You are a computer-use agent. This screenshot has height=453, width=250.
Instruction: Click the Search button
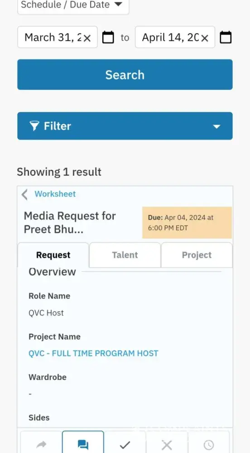tap(125, 75)
